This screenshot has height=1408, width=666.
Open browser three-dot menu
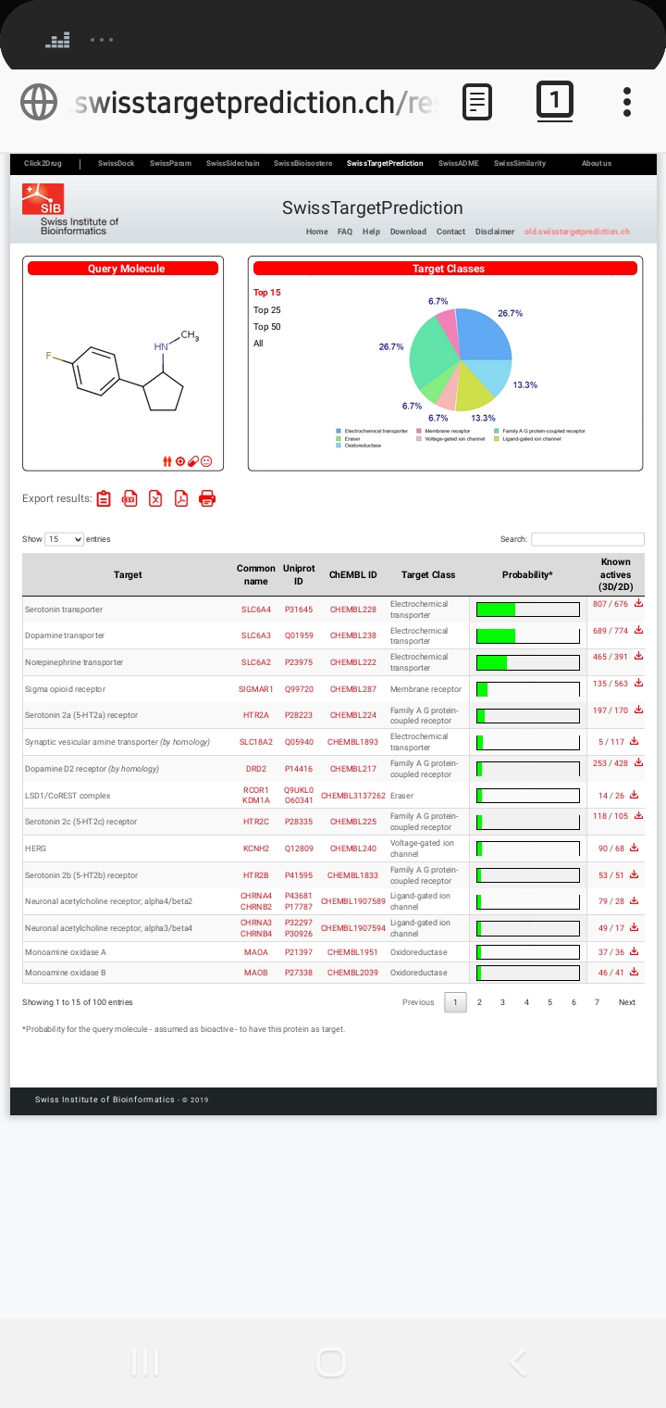coord(627,102)
